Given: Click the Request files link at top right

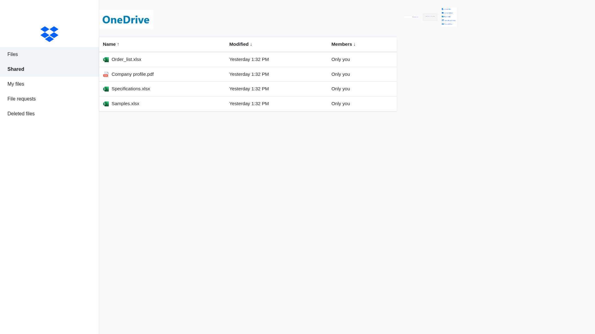Looking at the screenshot, I should click(x=447, y=24).
